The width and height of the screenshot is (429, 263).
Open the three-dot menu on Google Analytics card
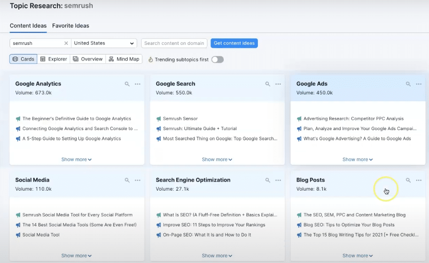[x=138, y=84]
